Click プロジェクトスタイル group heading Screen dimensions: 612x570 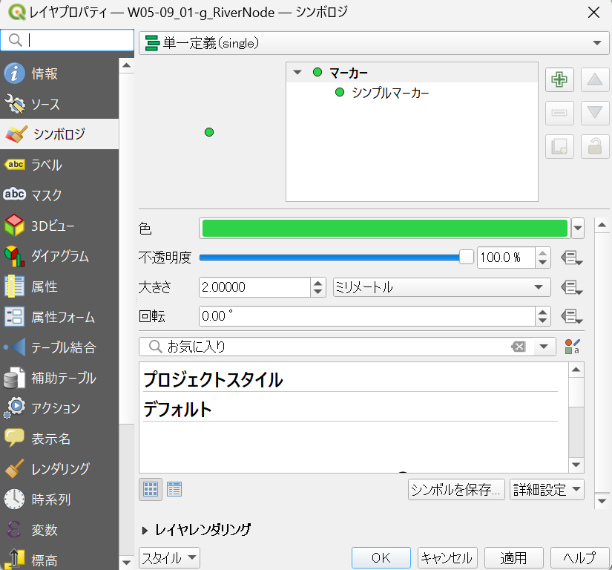pyautogui.click(x=213, y=379)
